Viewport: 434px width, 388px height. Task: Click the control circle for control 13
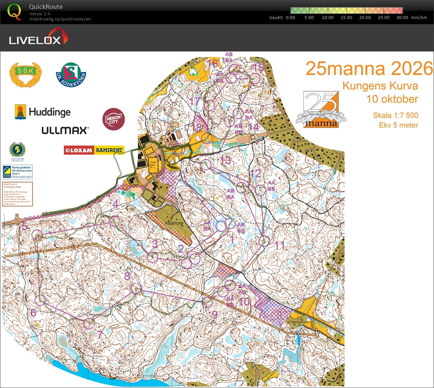coord(206,165)
